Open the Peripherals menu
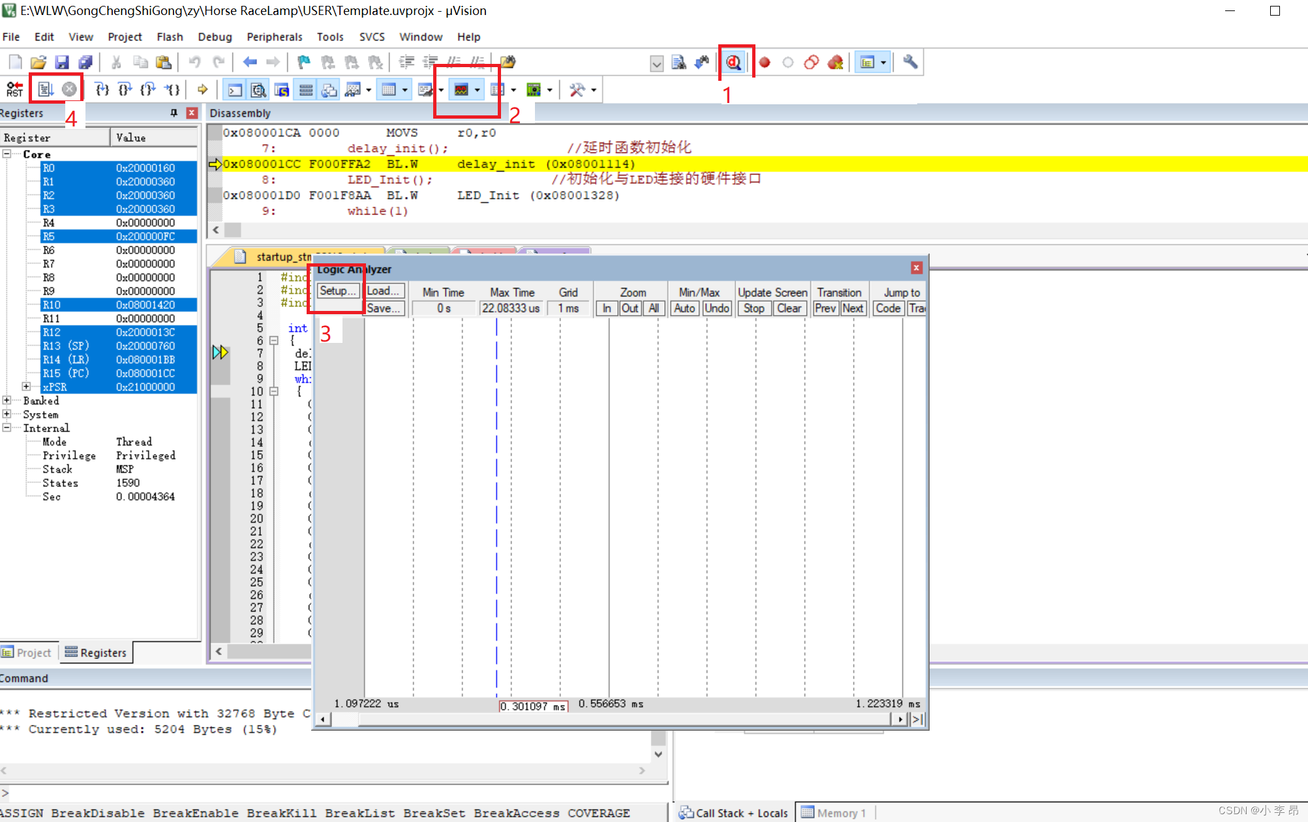 point(274,37)
